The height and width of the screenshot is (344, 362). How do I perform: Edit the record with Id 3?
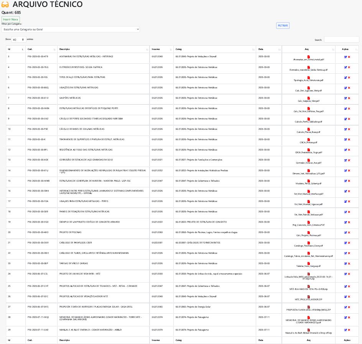tap(346, 57)
